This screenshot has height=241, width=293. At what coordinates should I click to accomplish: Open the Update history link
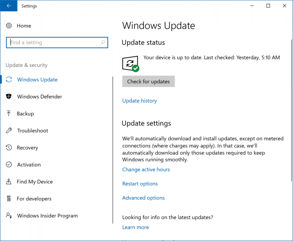tap(139, 101)
